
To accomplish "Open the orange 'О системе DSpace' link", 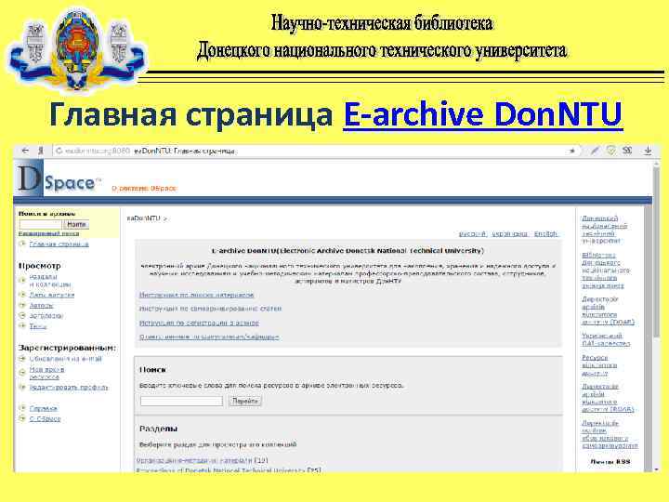I will click(x=144, y=188).
